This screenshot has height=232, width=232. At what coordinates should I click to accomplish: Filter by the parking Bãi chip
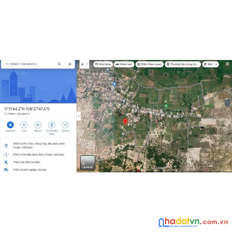coord(208,64)
